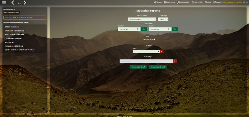Click Generate New Statistical Report

(x=25, y=17)
